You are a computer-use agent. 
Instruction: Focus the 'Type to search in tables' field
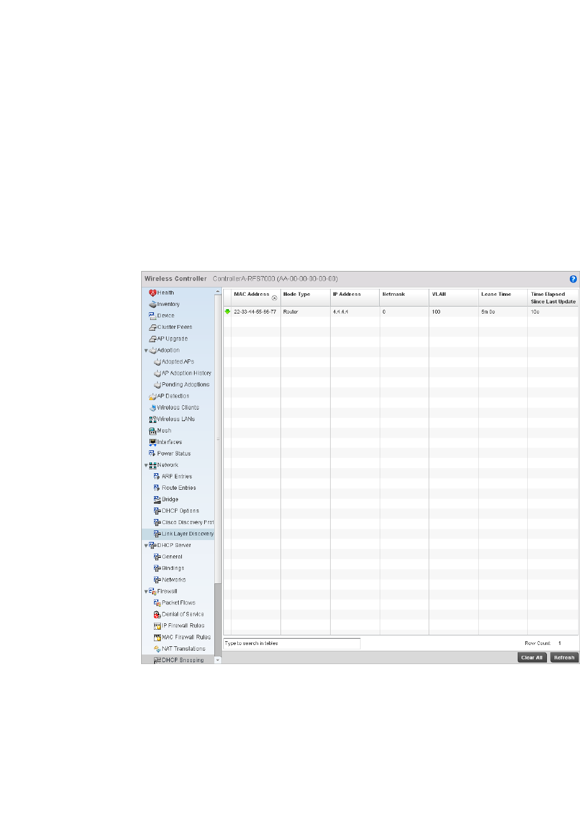coord(291,643)
